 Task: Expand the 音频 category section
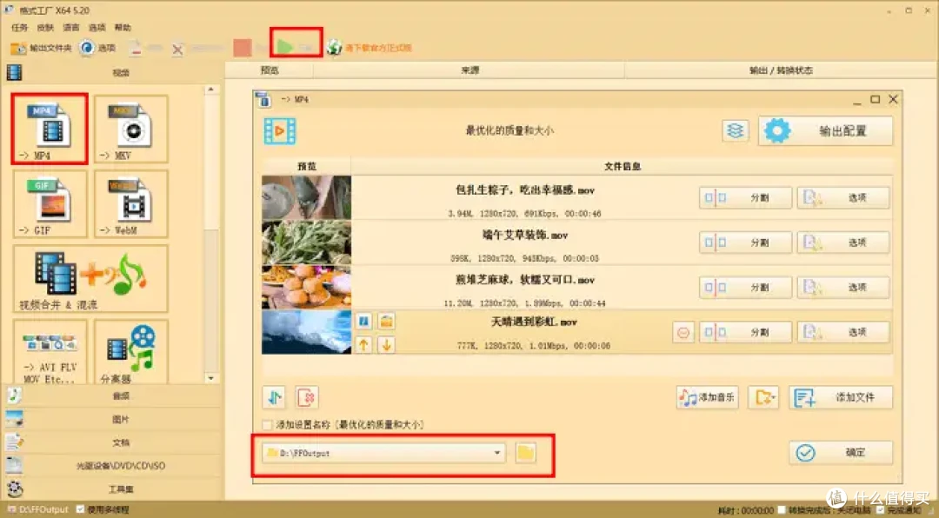coord(112,395)
